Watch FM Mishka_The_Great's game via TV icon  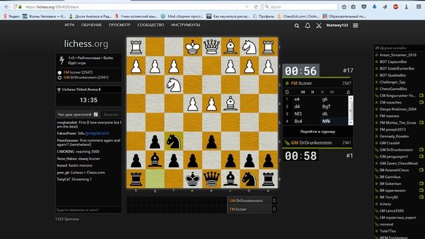[421, 122]
